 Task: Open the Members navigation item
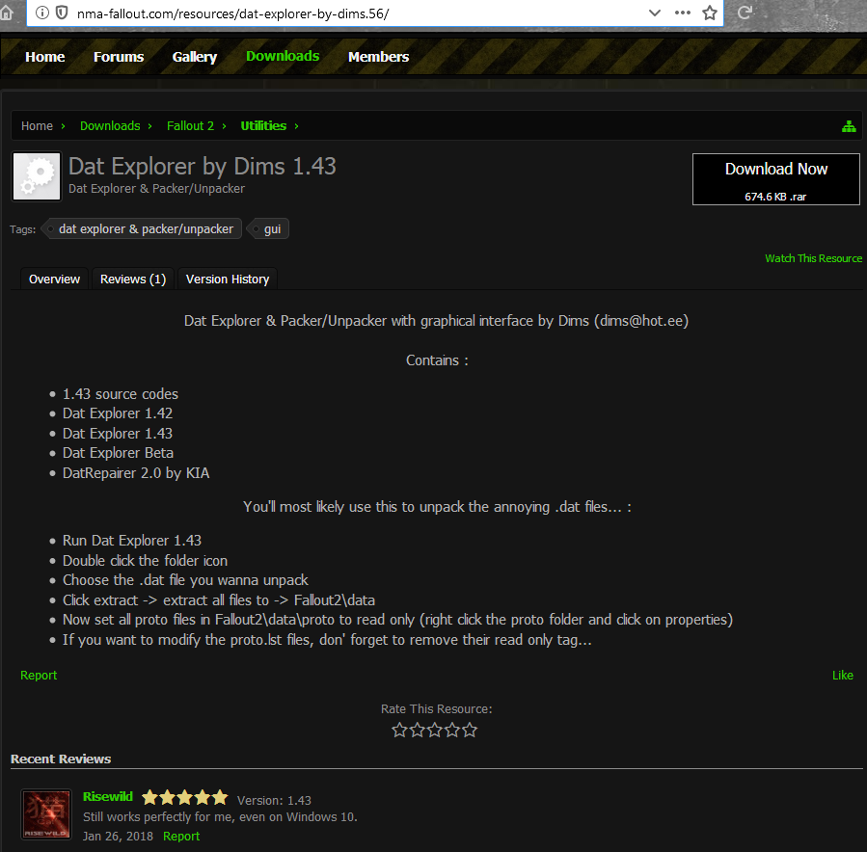pyautogui.click(x=379, y=57)
